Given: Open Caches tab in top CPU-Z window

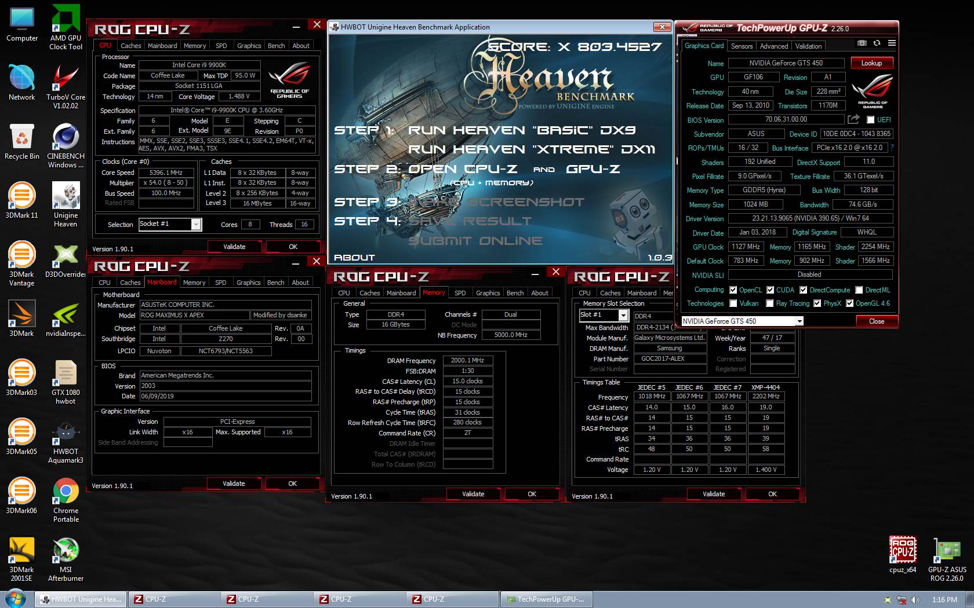Looking at the screenshot, I should (130, 46).
